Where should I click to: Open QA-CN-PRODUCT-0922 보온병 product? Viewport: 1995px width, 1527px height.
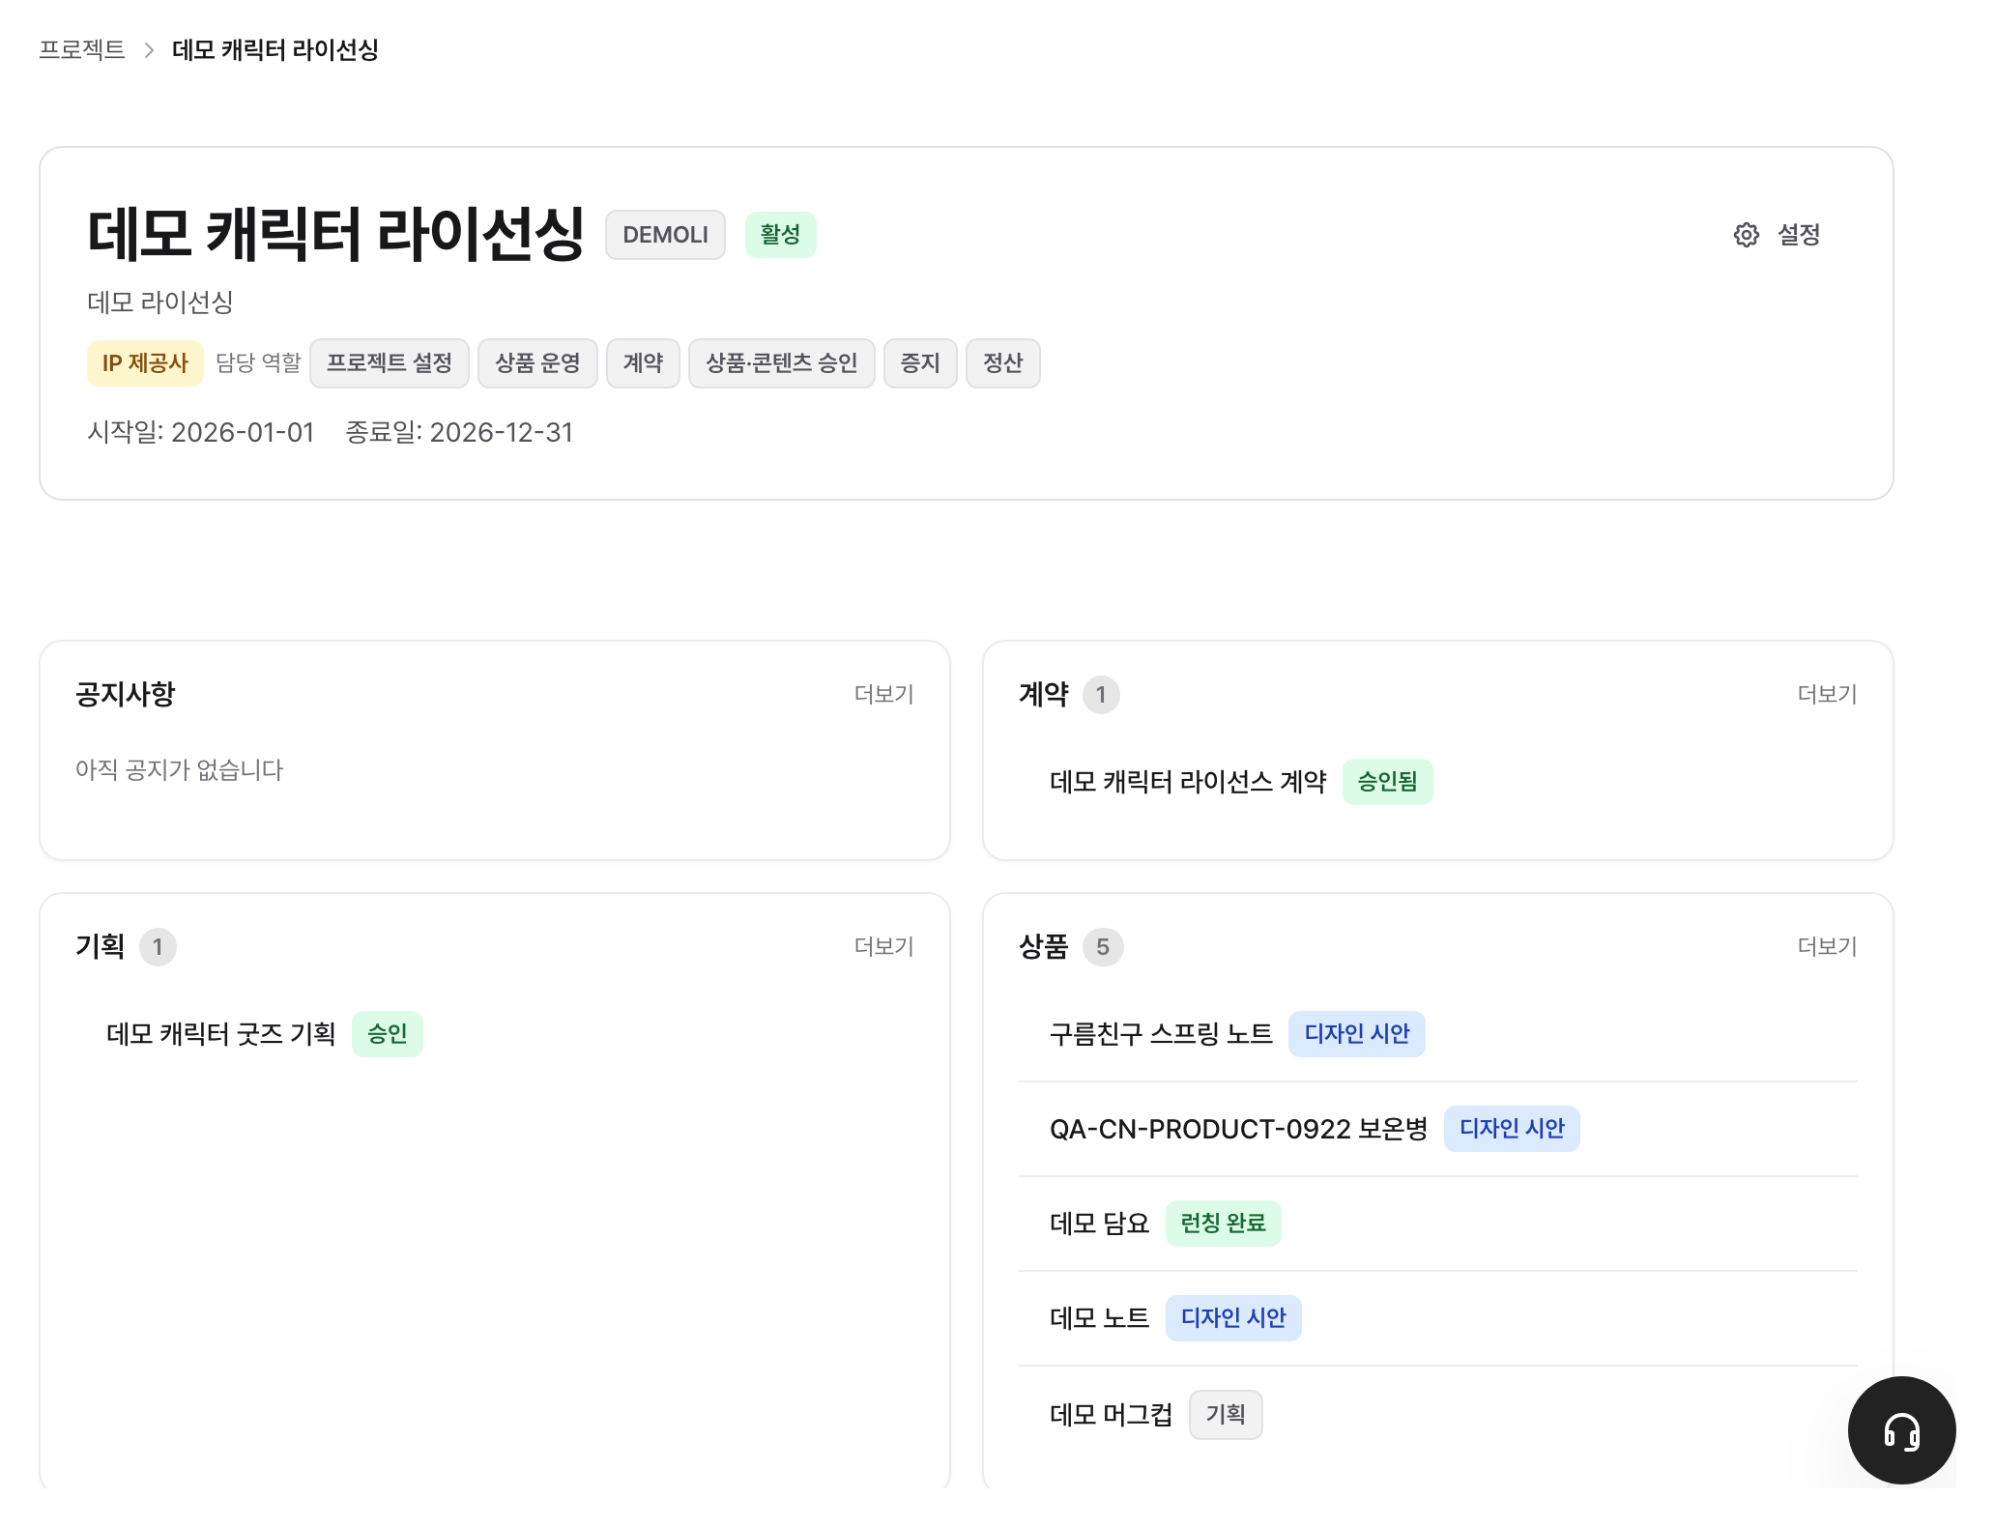[x=1238, y=1129]
